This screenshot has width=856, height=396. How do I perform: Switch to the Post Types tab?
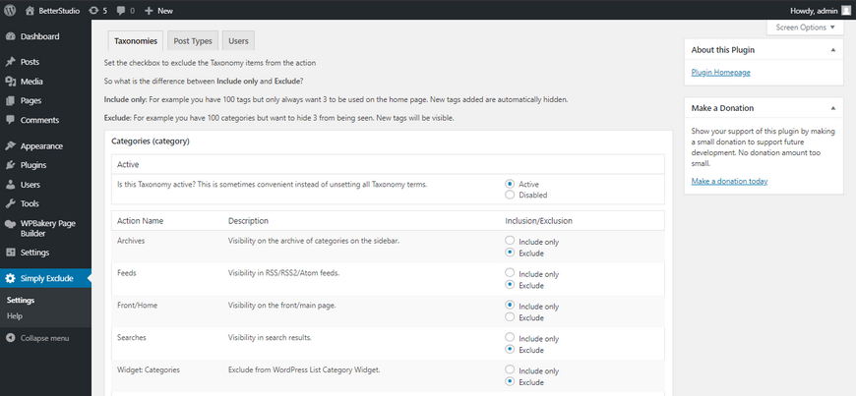193,41
